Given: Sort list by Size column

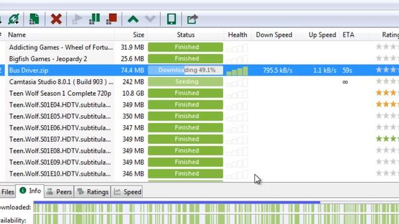Looking at the screenshot, I should 138,35.
